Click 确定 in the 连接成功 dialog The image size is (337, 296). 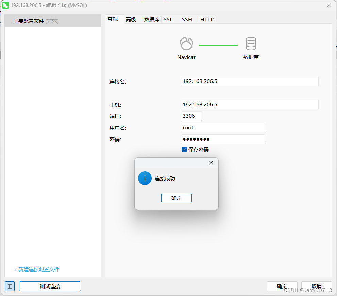pyautogui.click(x=176, y=198)
